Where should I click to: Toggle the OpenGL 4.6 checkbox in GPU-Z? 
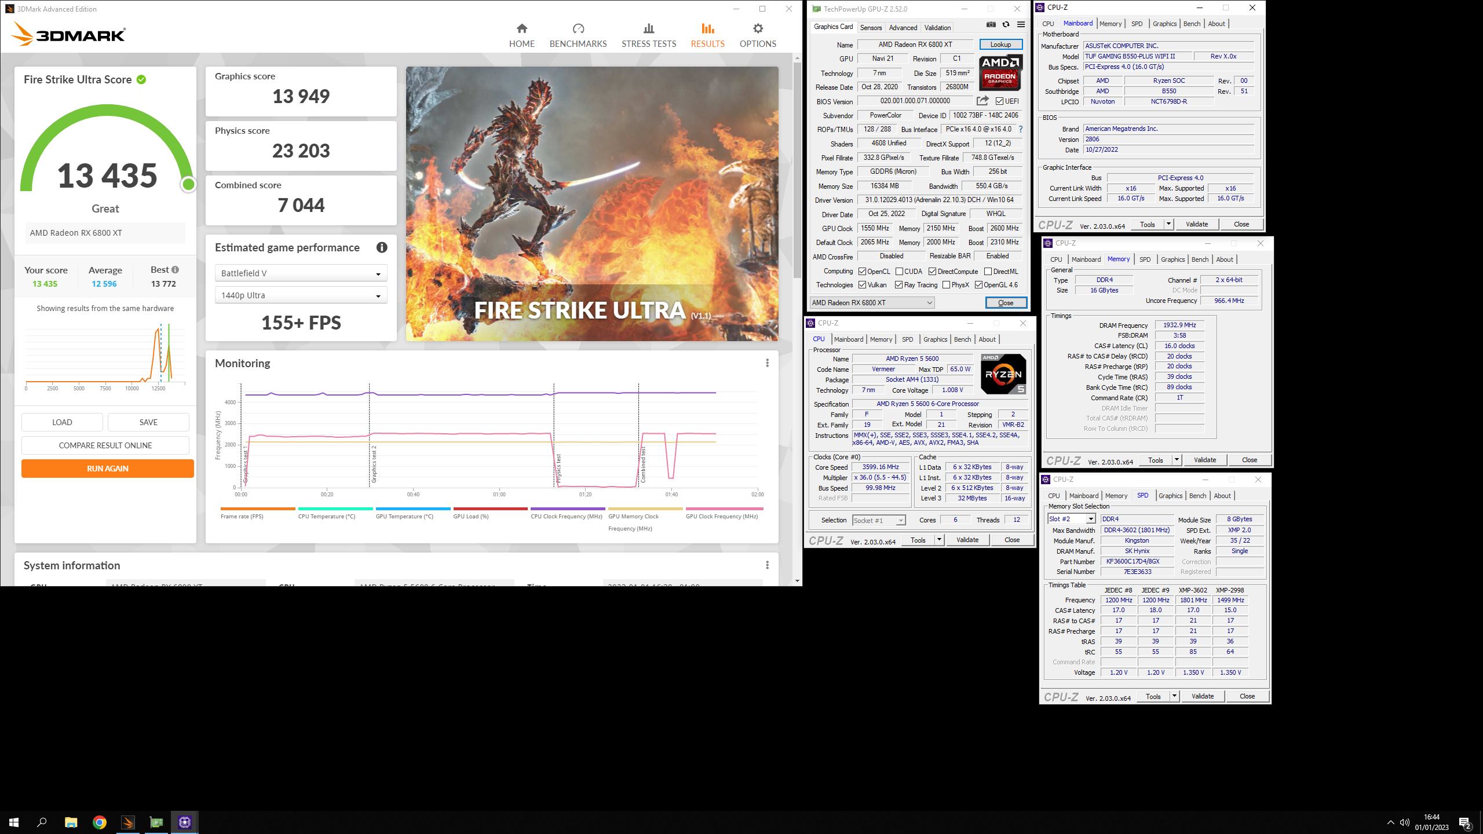pos(978,285)
